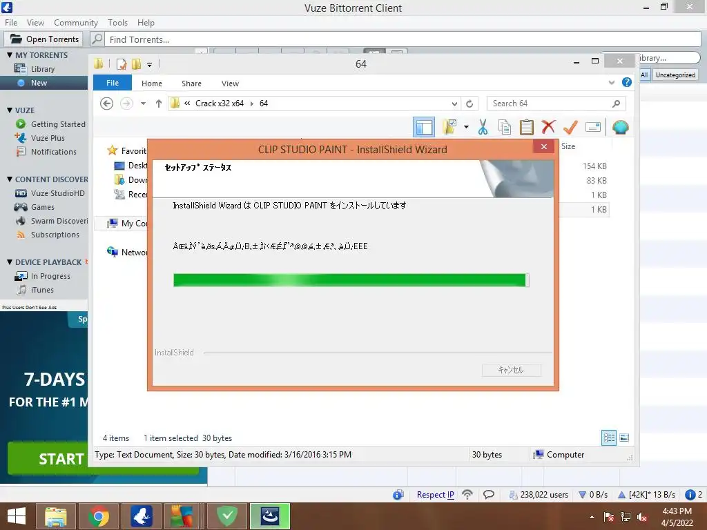
Task: Open the Vuze Tools menu
Action: pos(117,23)
